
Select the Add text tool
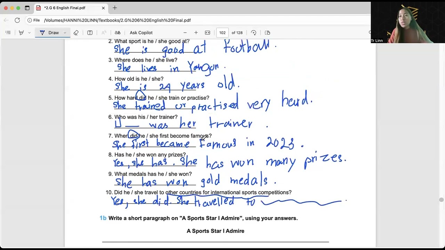(x=90, y=33)
